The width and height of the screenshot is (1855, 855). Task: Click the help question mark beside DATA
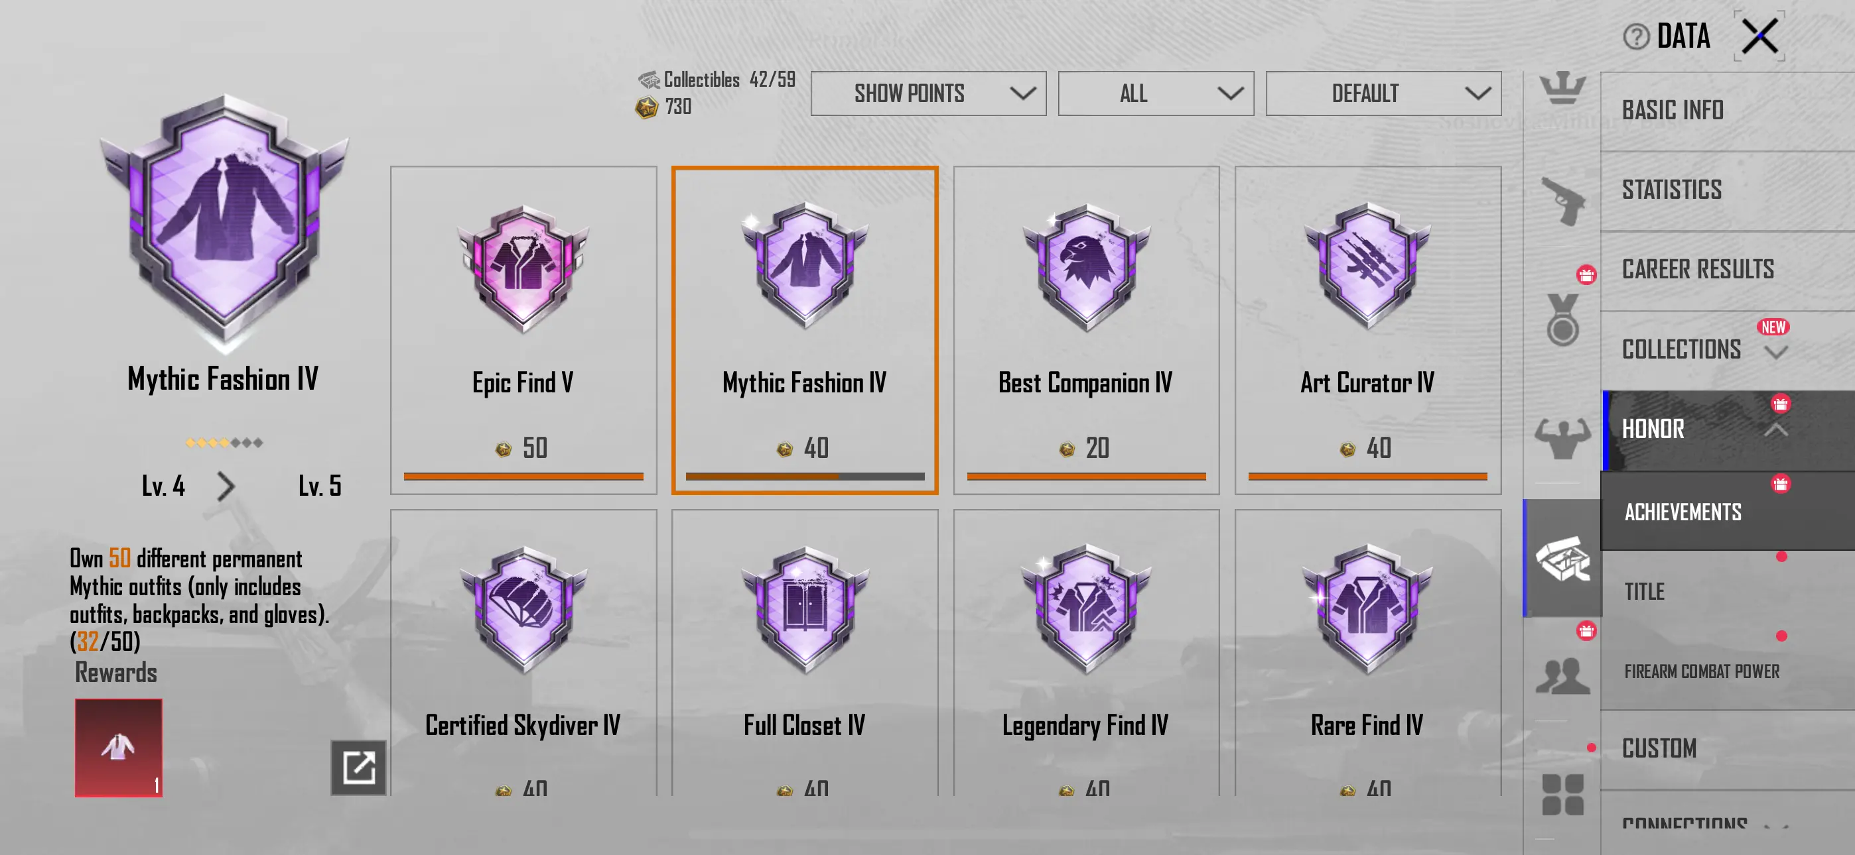1635,36
